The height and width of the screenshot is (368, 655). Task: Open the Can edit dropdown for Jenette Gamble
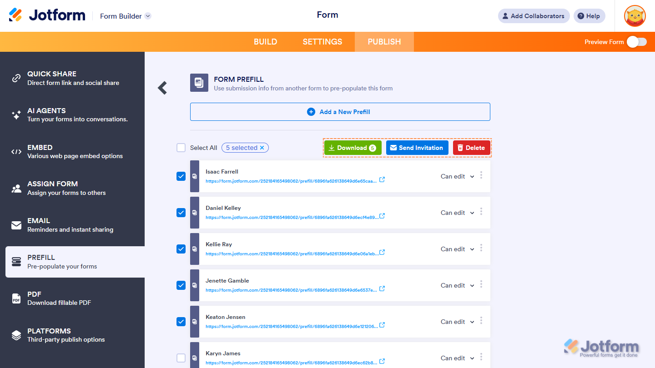[457, 285]
